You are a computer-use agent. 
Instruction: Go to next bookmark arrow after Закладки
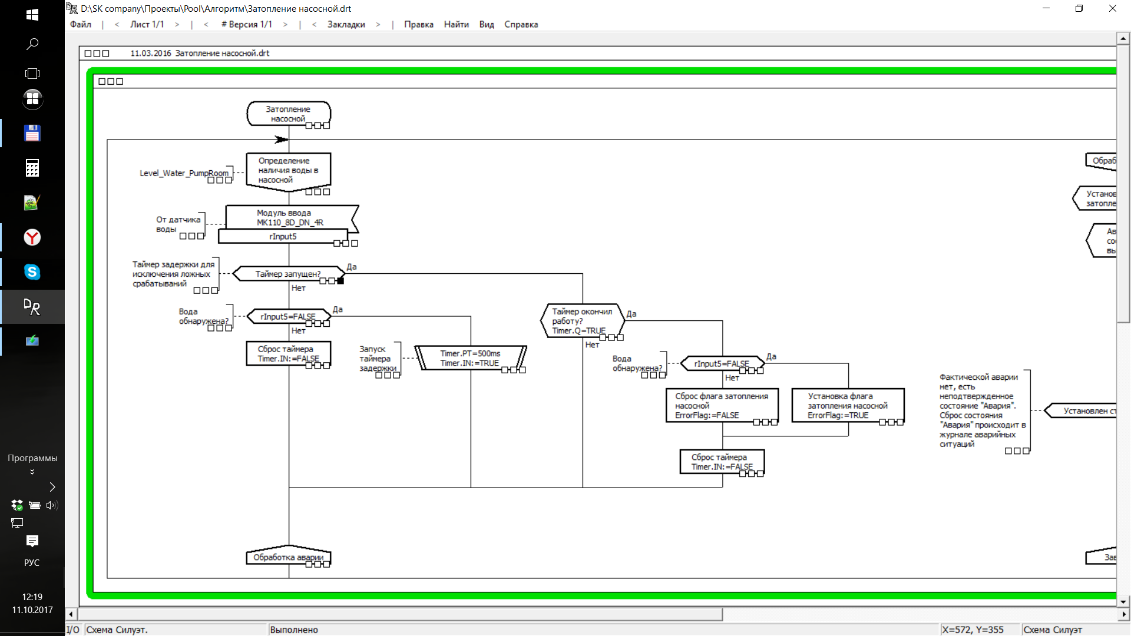378,24
